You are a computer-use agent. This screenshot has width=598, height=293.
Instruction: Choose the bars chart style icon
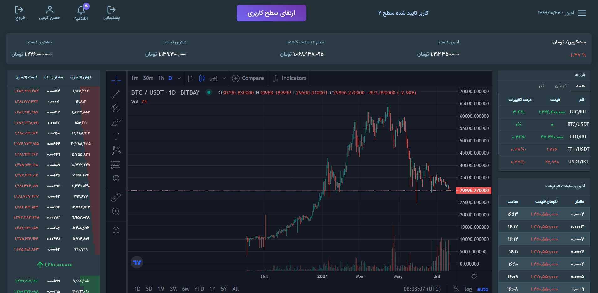click(x=190, y=78)
